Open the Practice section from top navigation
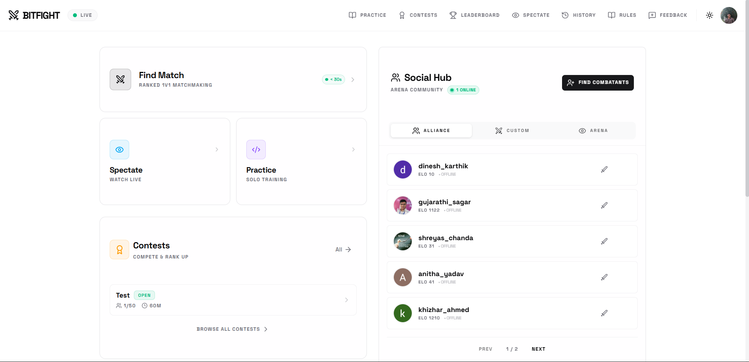Image resolution: width=749 pixels, height=362 pixels. (367, 15)
